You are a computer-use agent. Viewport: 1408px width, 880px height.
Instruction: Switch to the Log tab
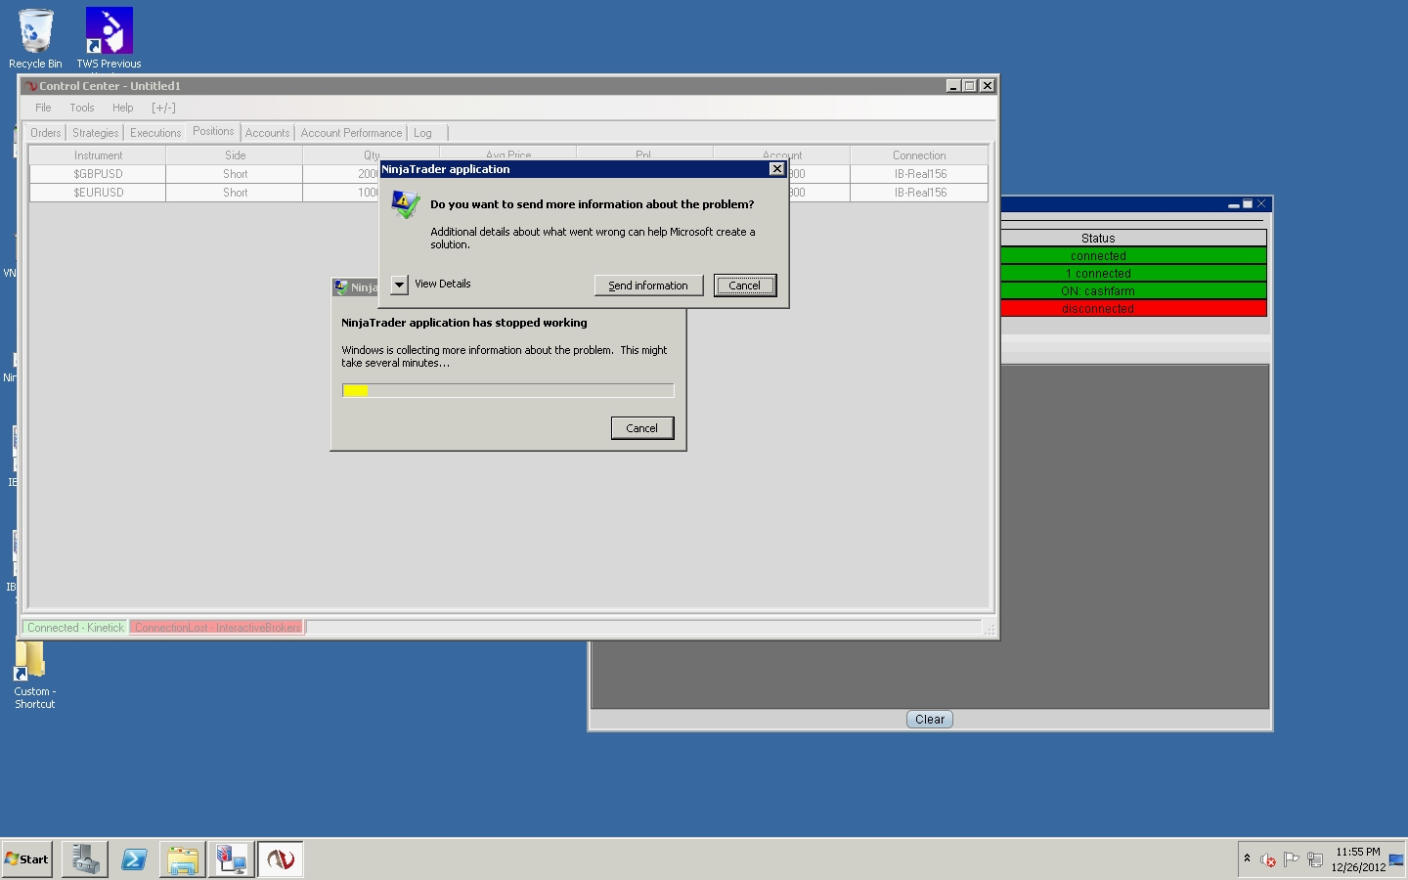pyautogui.click(x=422, y=133)
